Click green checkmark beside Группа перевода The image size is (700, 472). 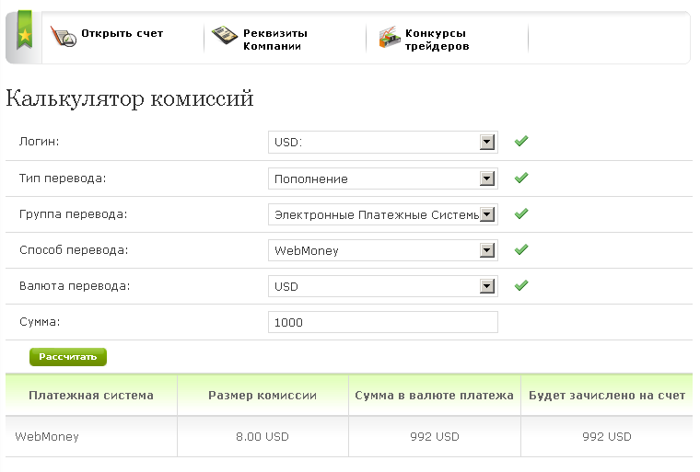click(x=521, y=213)
